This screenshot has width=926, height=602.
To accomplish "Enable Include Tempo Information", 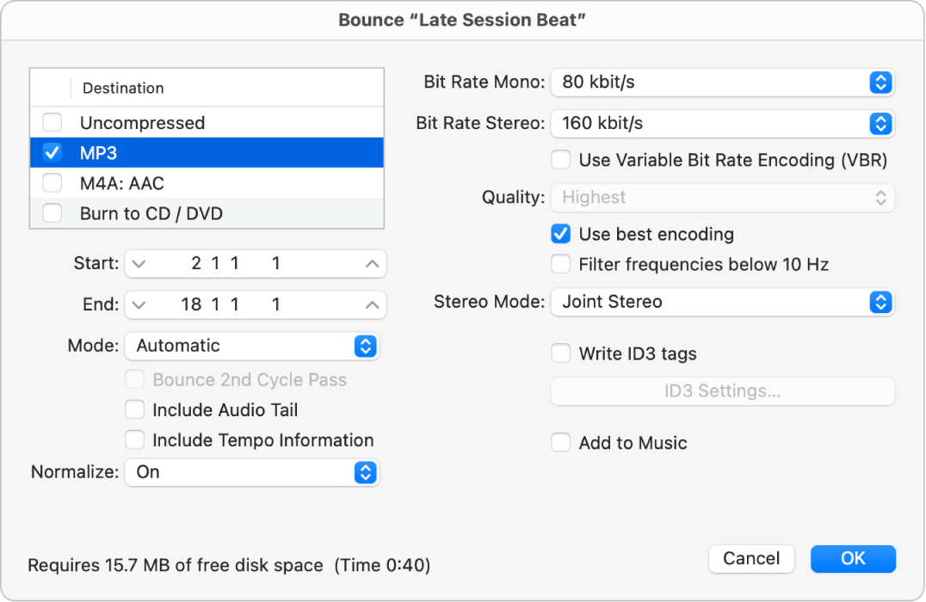I will coord(135,439).
